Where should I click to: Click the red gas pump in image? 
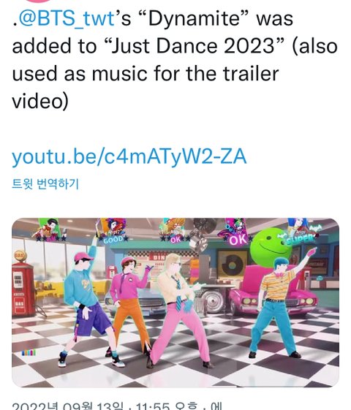23,284
